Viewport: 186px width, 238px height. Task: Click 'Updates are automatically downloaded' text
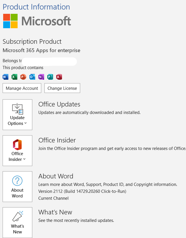(x=89, y=113)
